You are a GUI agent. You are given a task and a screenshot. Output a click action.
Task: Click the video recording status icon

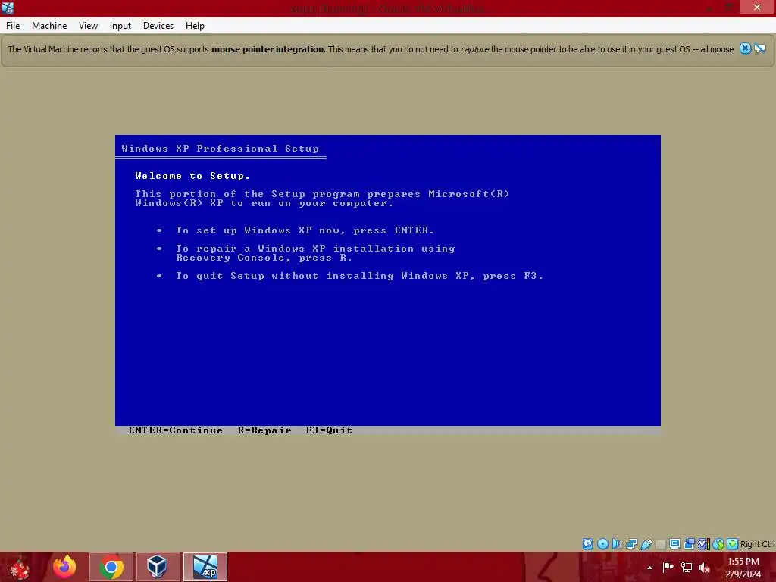(689, 544)
